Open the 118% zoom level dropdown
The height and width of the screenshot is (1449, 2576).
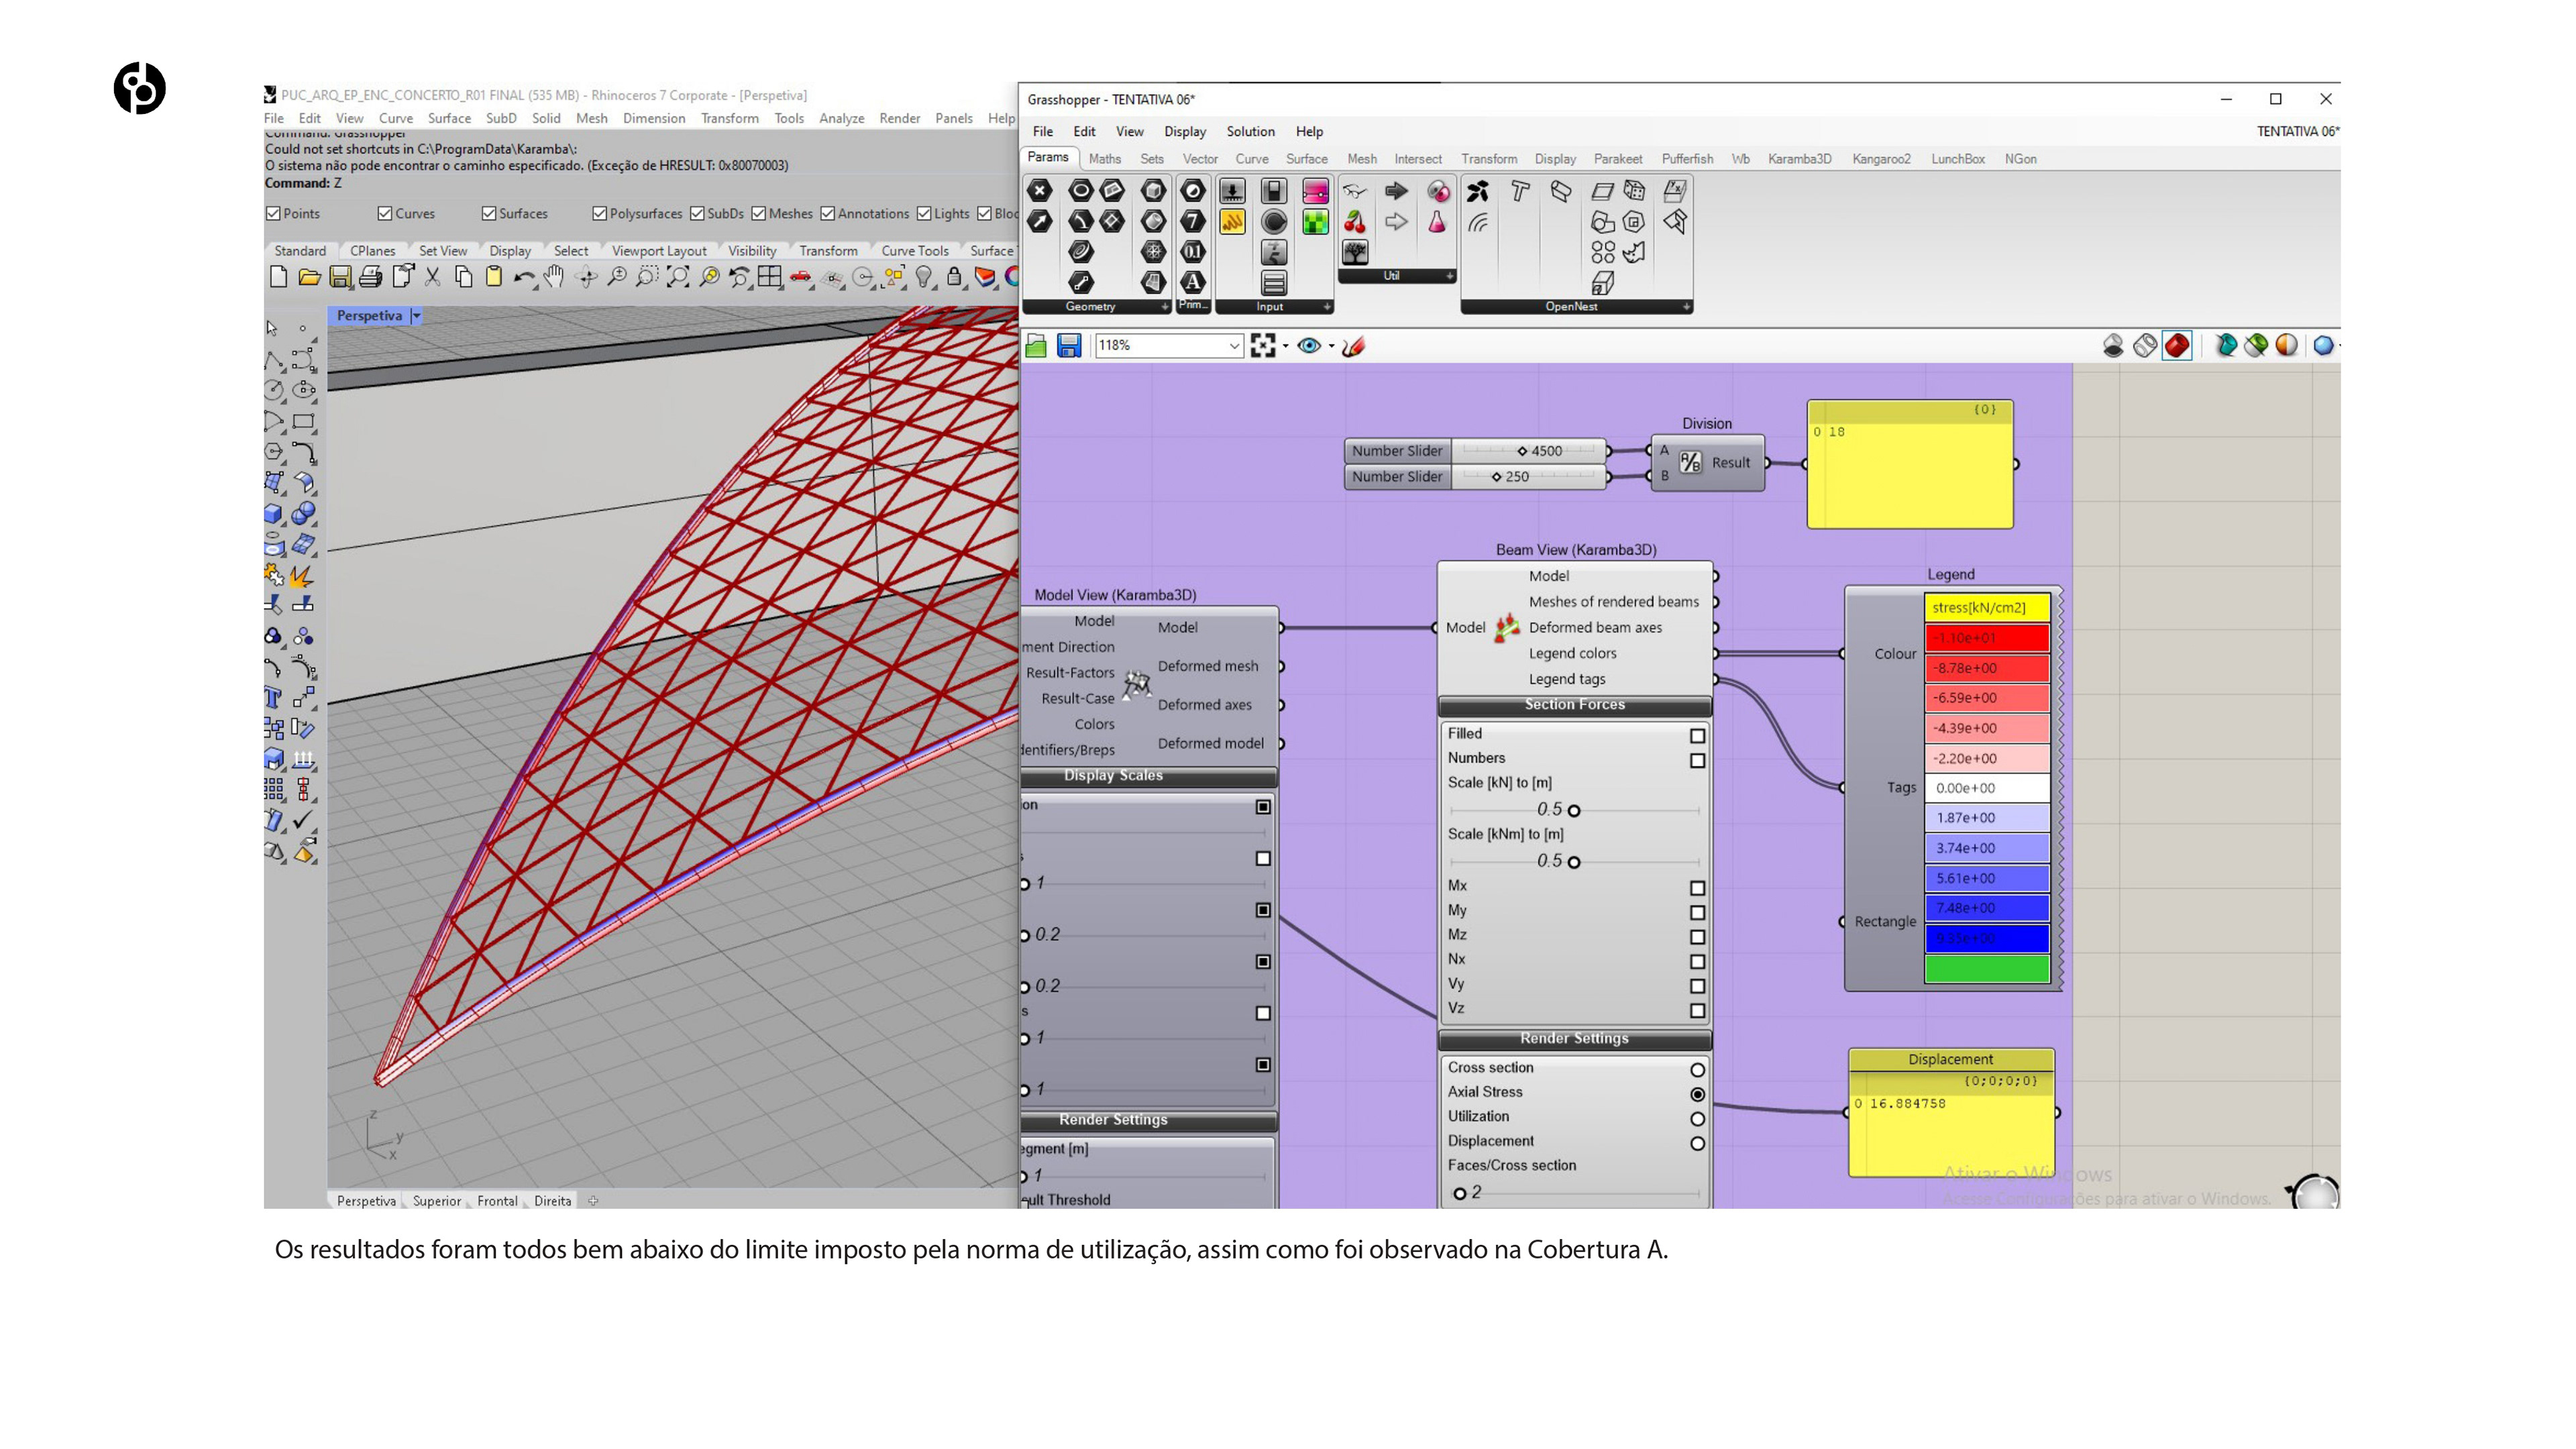[x=1234, y=346]
